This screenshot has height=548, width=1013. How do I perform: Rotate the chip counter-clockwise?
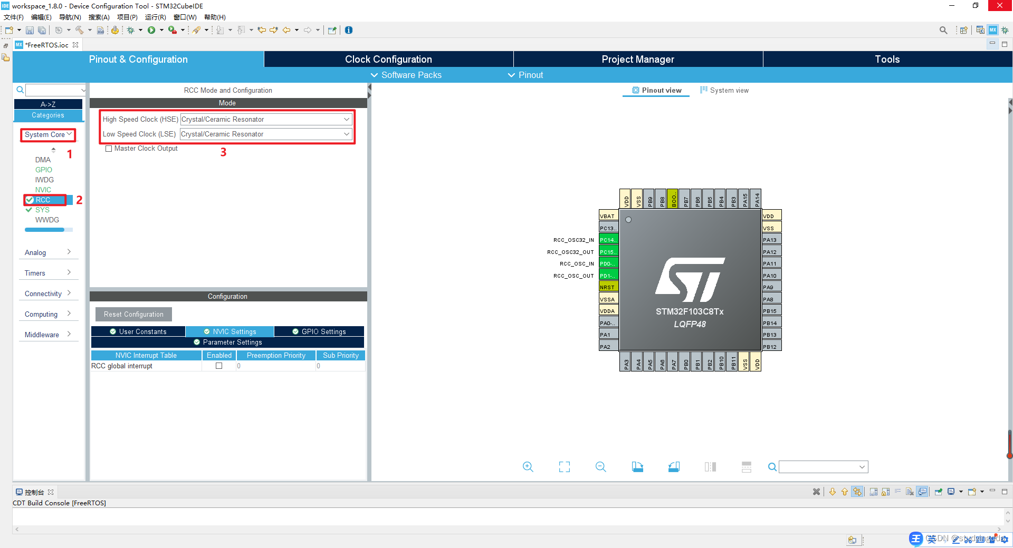[674, 467]
